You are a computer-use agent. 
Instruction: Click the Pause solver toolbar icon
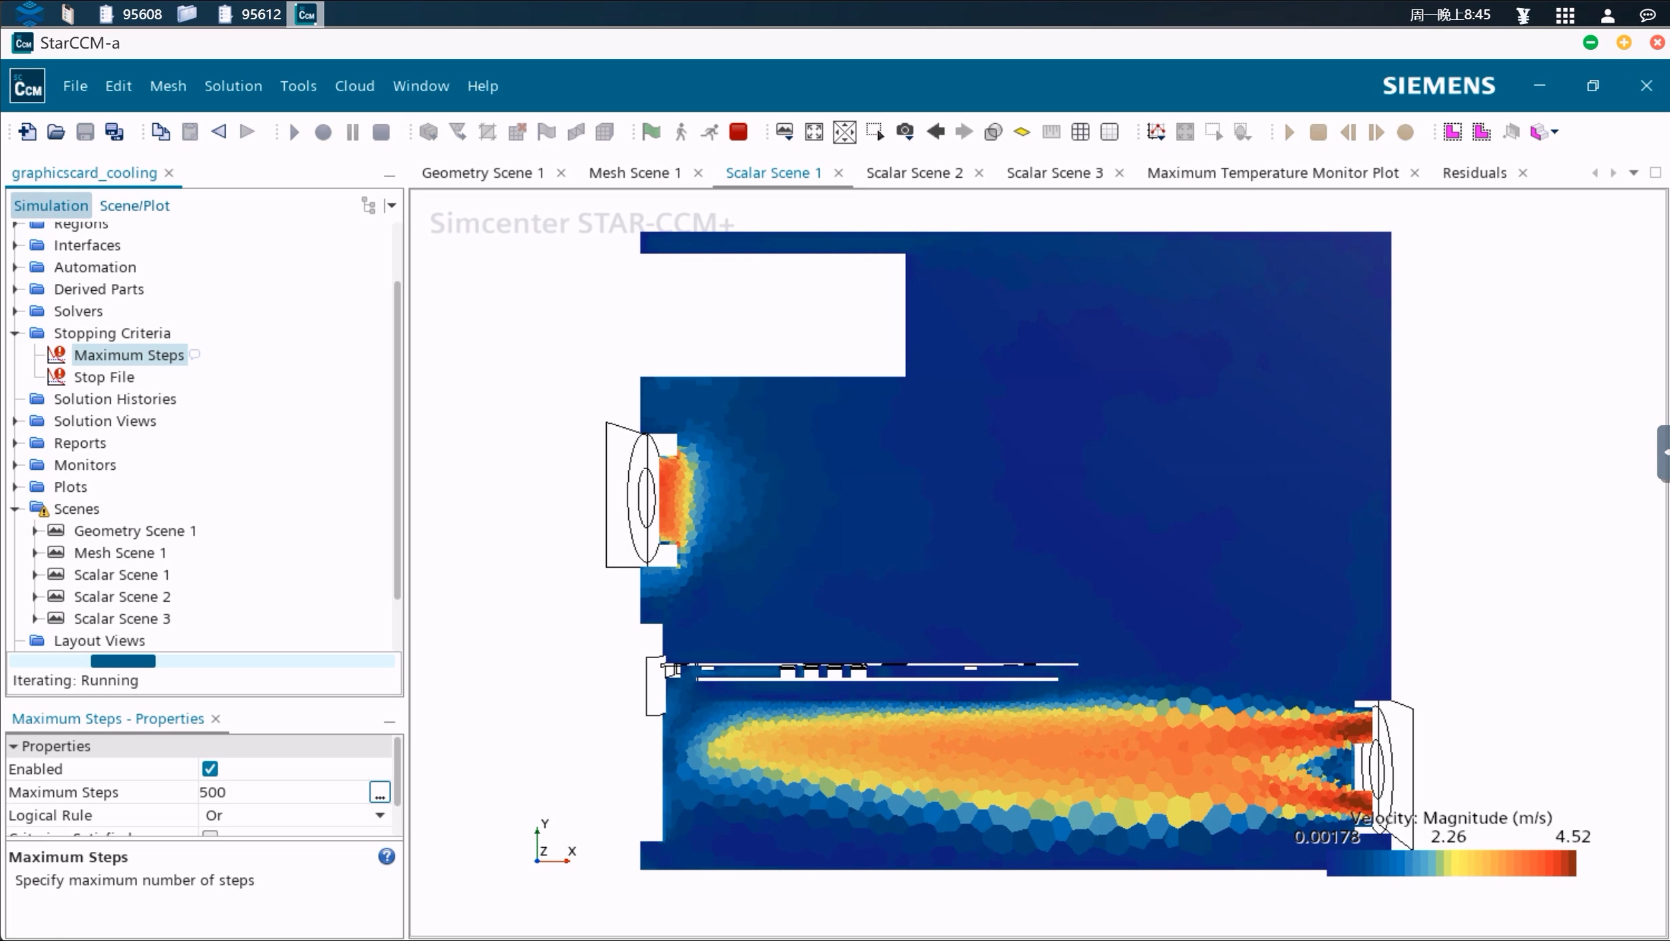click(x=353, y=132)
